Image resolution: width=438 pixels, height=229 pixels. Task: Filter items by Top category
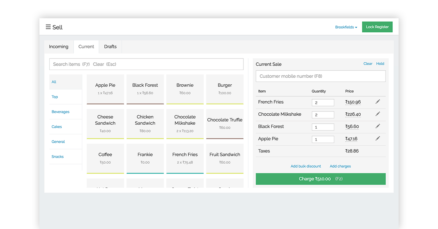click(66, 97)
